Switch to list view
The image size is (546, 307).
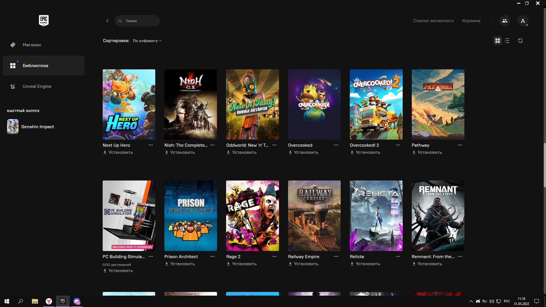[507, 41]
